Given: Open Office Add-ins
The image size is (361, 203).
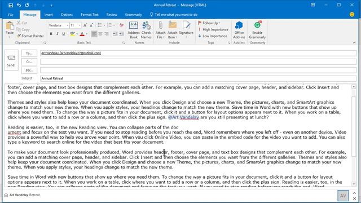Looking at the screenshot, I should point(239,30).
